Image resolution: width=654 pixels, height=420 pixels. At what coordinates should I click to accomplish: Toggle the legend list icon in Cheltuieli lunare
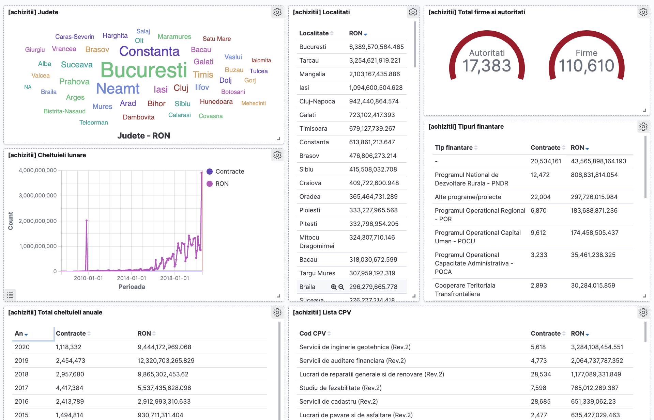point(10,295)
